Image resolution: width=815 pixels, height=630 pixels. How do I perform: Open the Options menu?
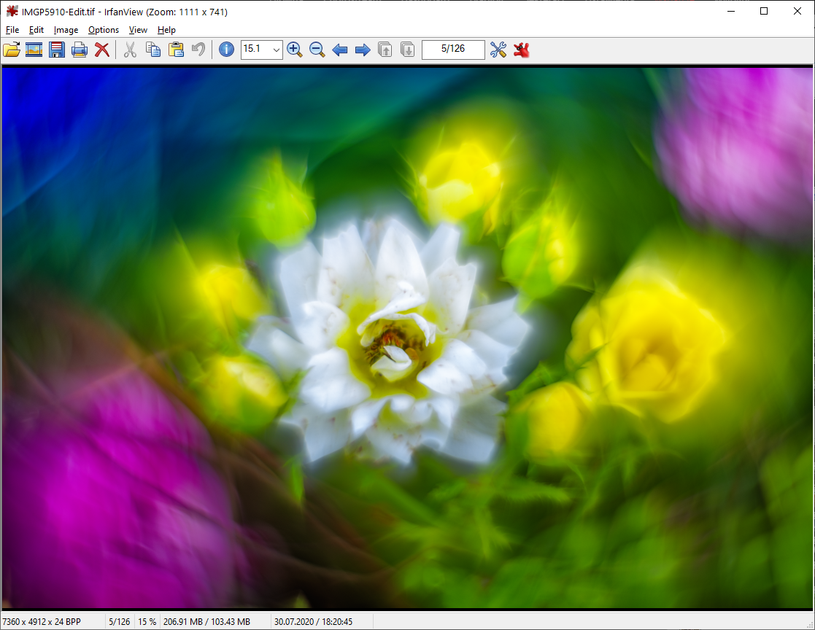(104, 30)
